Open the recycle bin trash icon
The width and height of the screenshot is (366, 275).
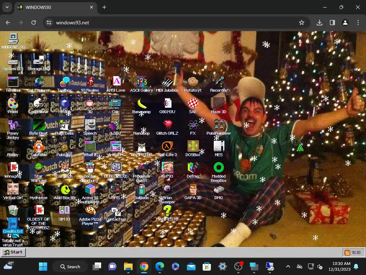(13, 211)
